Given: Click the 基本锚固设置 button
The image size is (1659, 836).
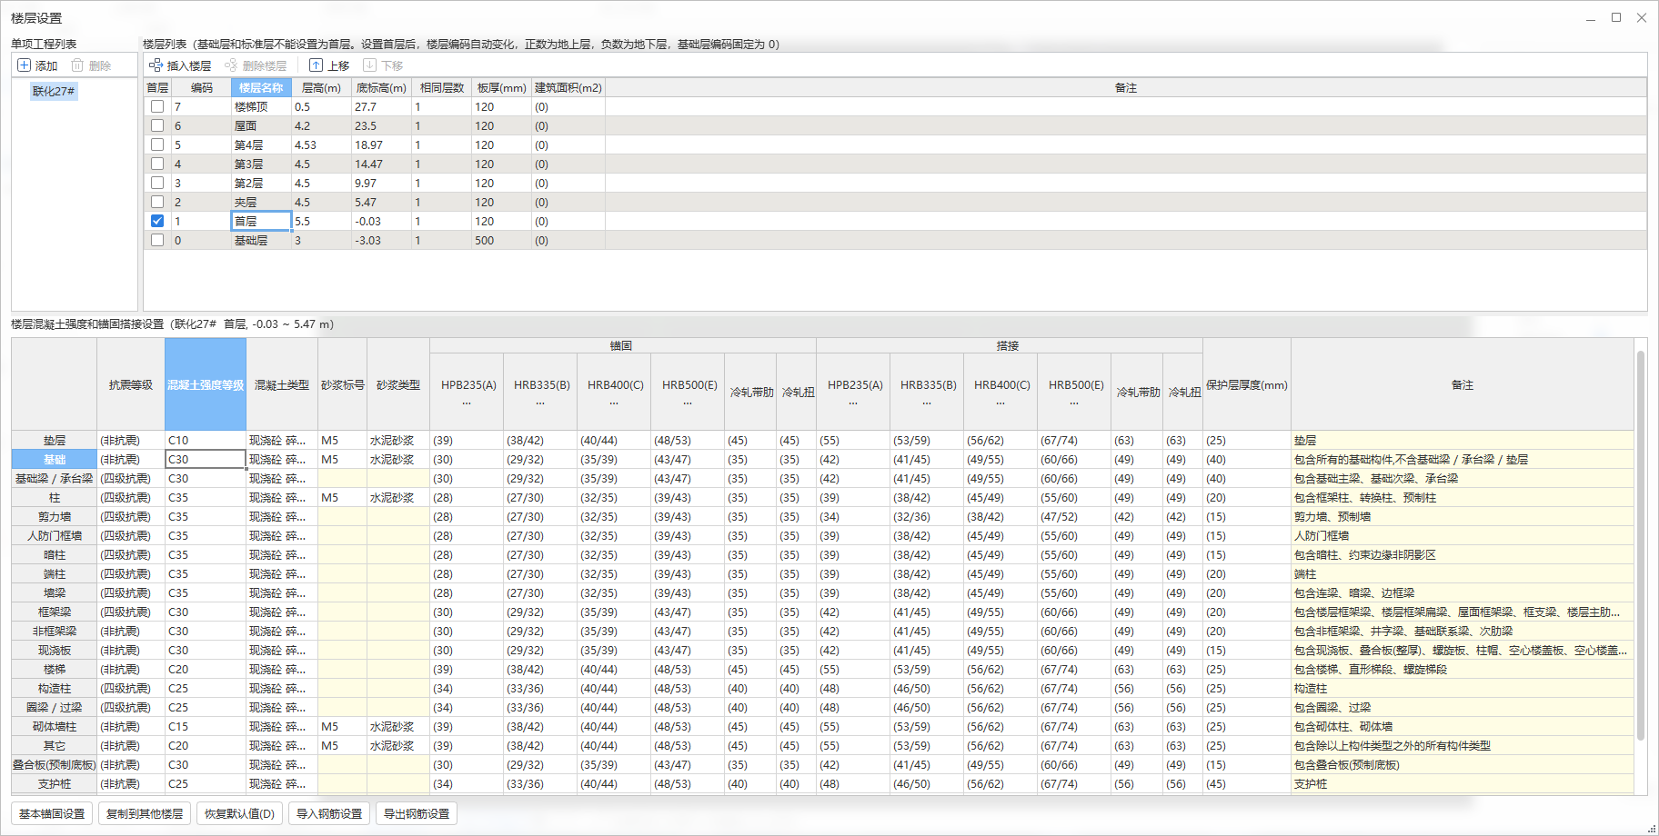Looking at the screenshot, I should [52, 813].
